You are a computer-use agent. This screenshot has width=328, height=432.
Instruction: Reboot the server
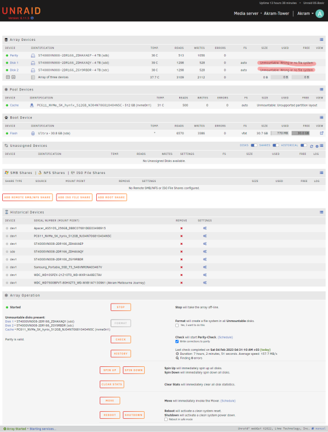(x=110, y=415)
